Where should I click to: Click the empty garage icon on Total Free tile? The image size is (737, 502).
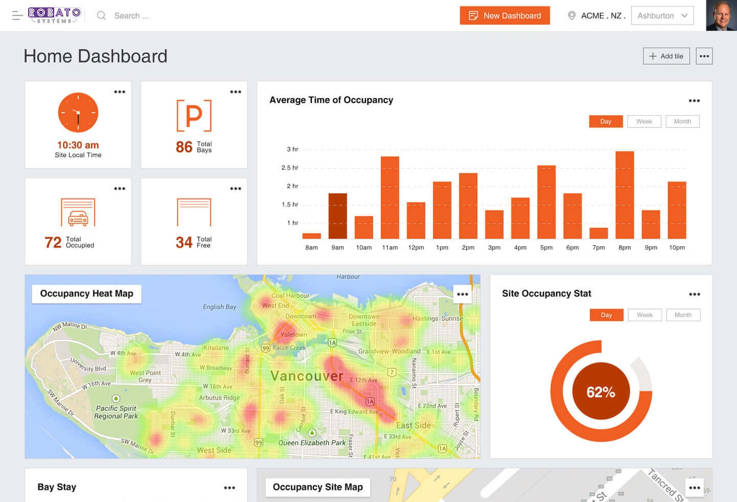tap(194, 210)
